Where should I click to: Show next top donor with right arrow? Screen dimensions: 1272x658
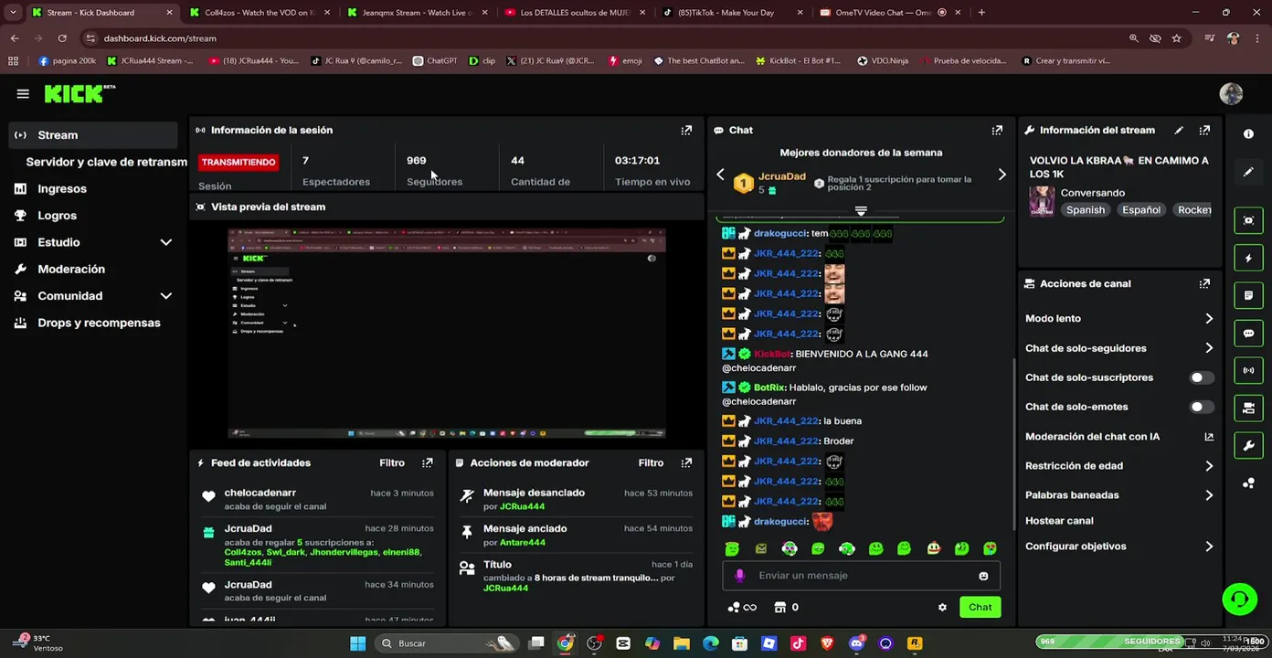[1002, 175]
